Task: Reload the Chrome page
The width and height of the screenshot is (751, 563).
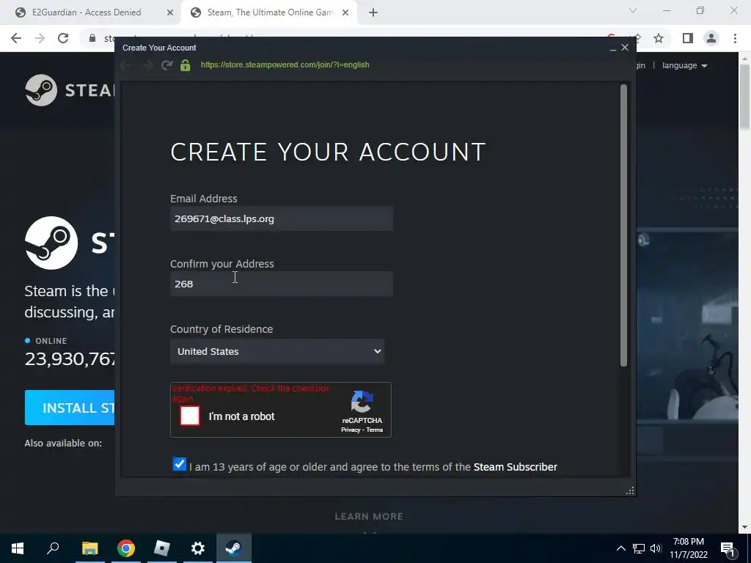Action: (63, 38)
